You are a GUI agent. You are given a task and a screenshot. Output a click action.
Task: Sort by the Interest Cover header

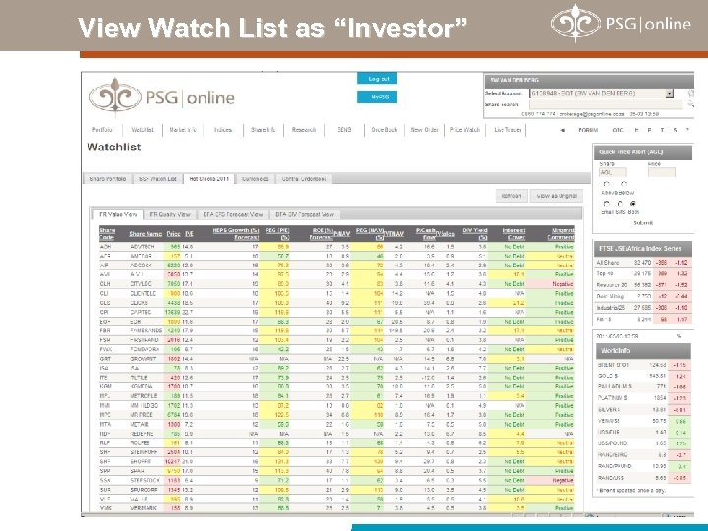(514, 234)
